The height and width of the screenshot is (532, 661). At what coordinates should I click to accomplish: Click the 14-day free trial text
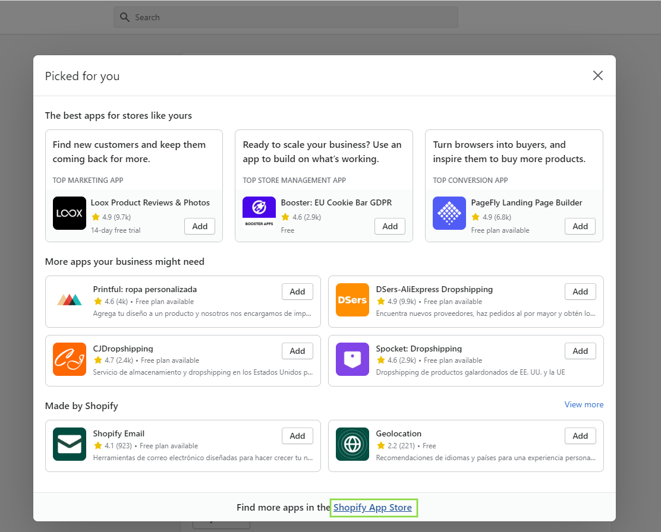[x=115, y=230]
